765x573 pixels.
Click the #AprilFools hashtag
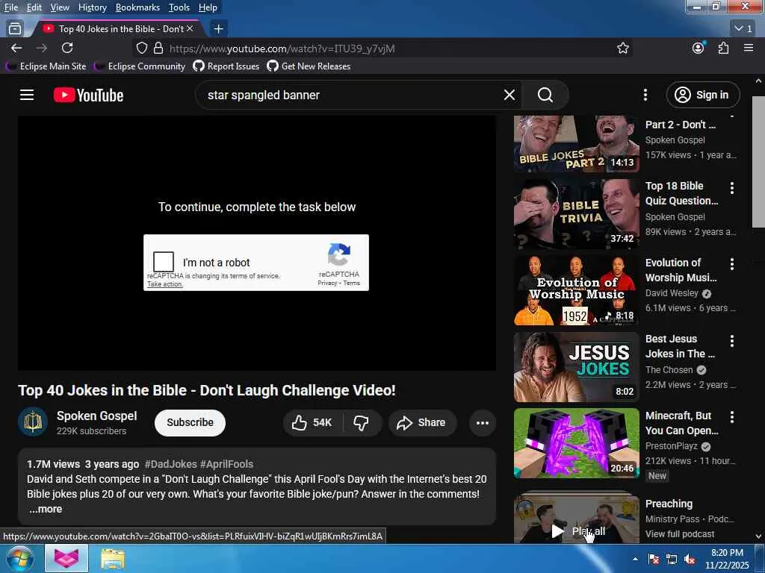tap(226, 464)
